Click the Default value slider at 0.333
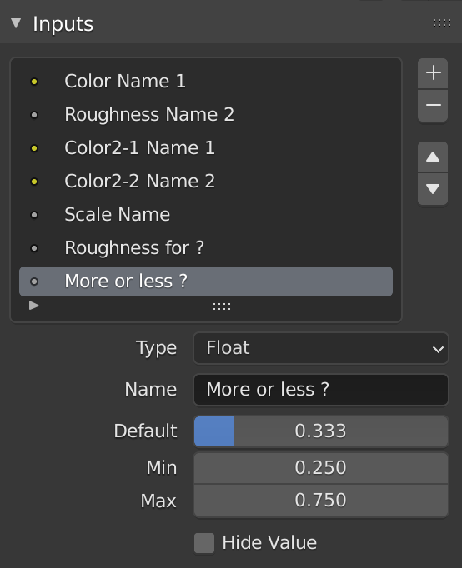 [x=321, y=431]
